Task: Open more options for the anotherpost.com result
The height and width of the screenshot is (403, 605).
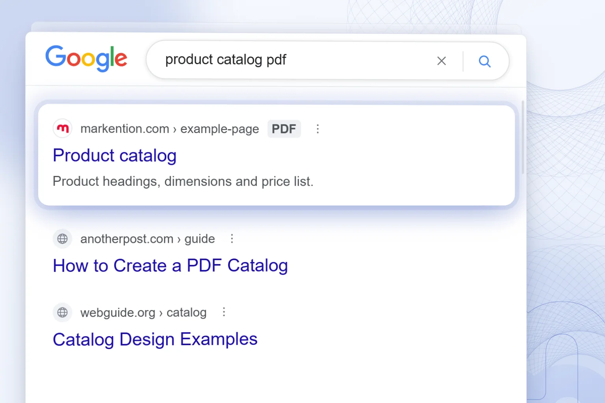Action: 232,238
